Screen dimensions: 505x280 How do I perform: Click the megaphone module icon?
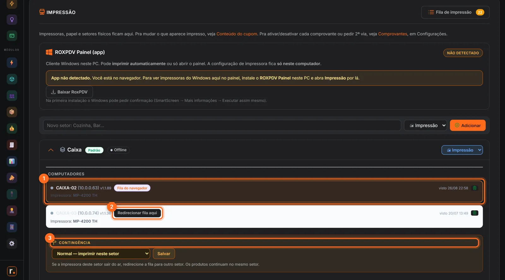click(x=12, y=178)
